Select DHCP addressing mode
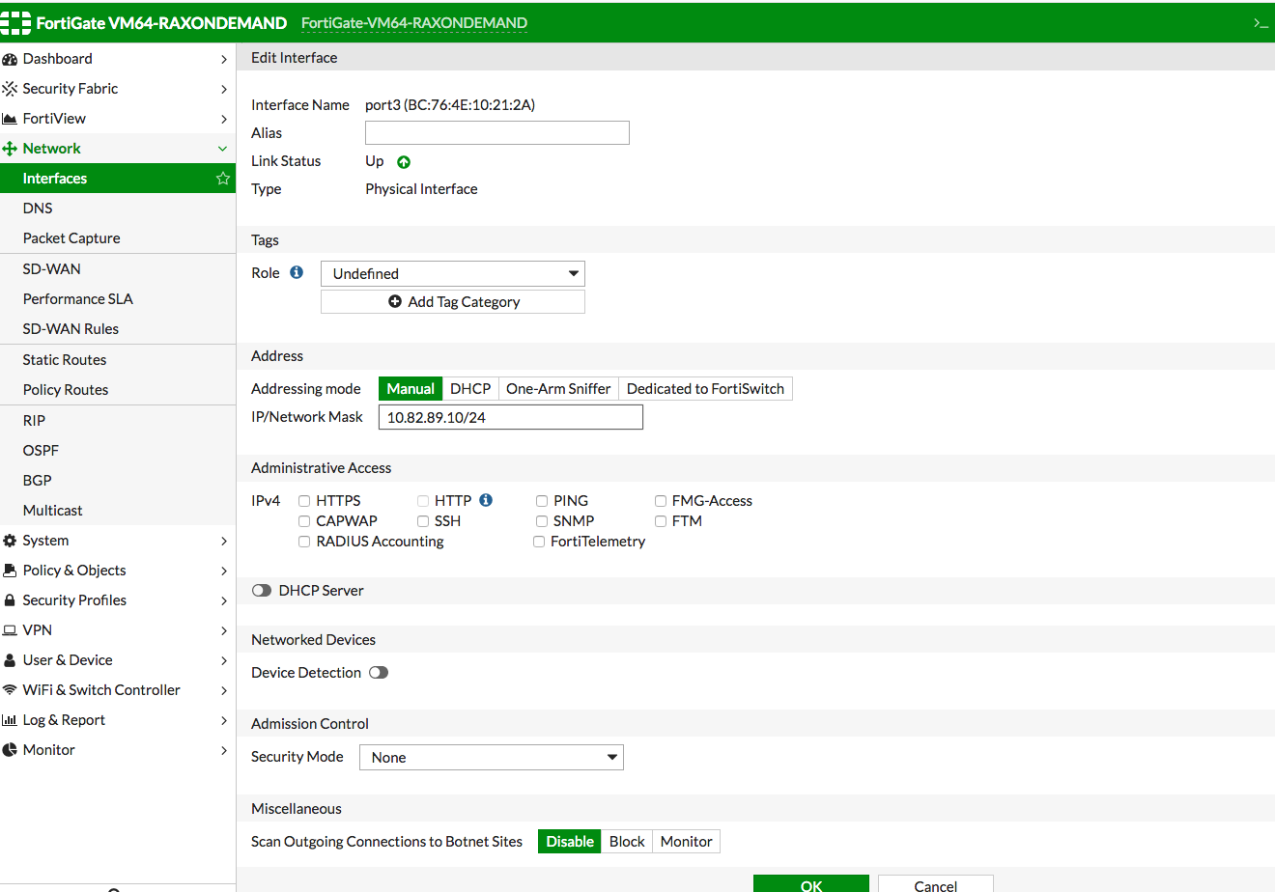Screen dimensions: 1275x892 point(470,389)
